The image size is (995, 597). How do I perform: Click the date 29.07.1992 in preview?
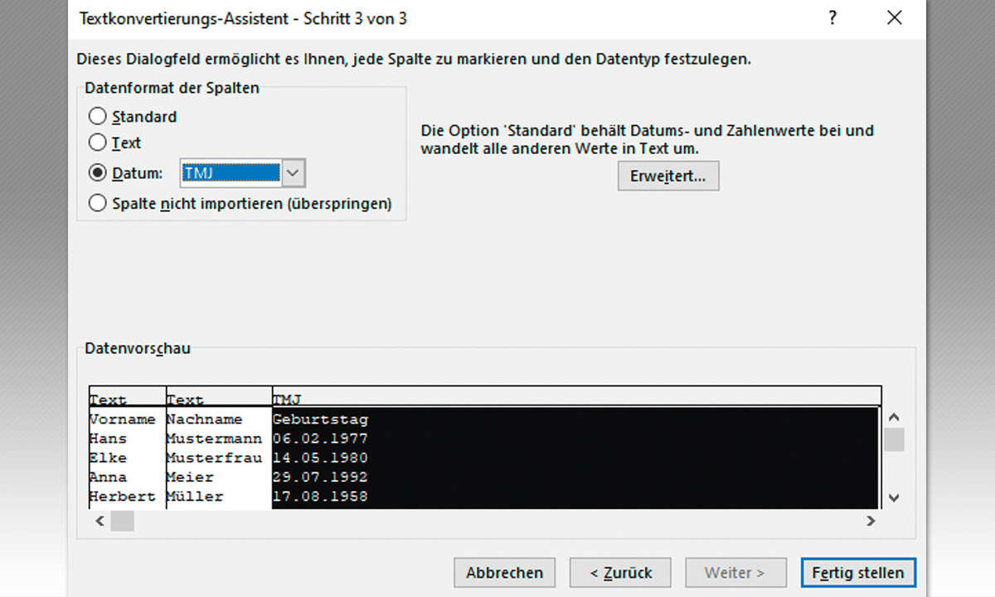click(320, 477)
